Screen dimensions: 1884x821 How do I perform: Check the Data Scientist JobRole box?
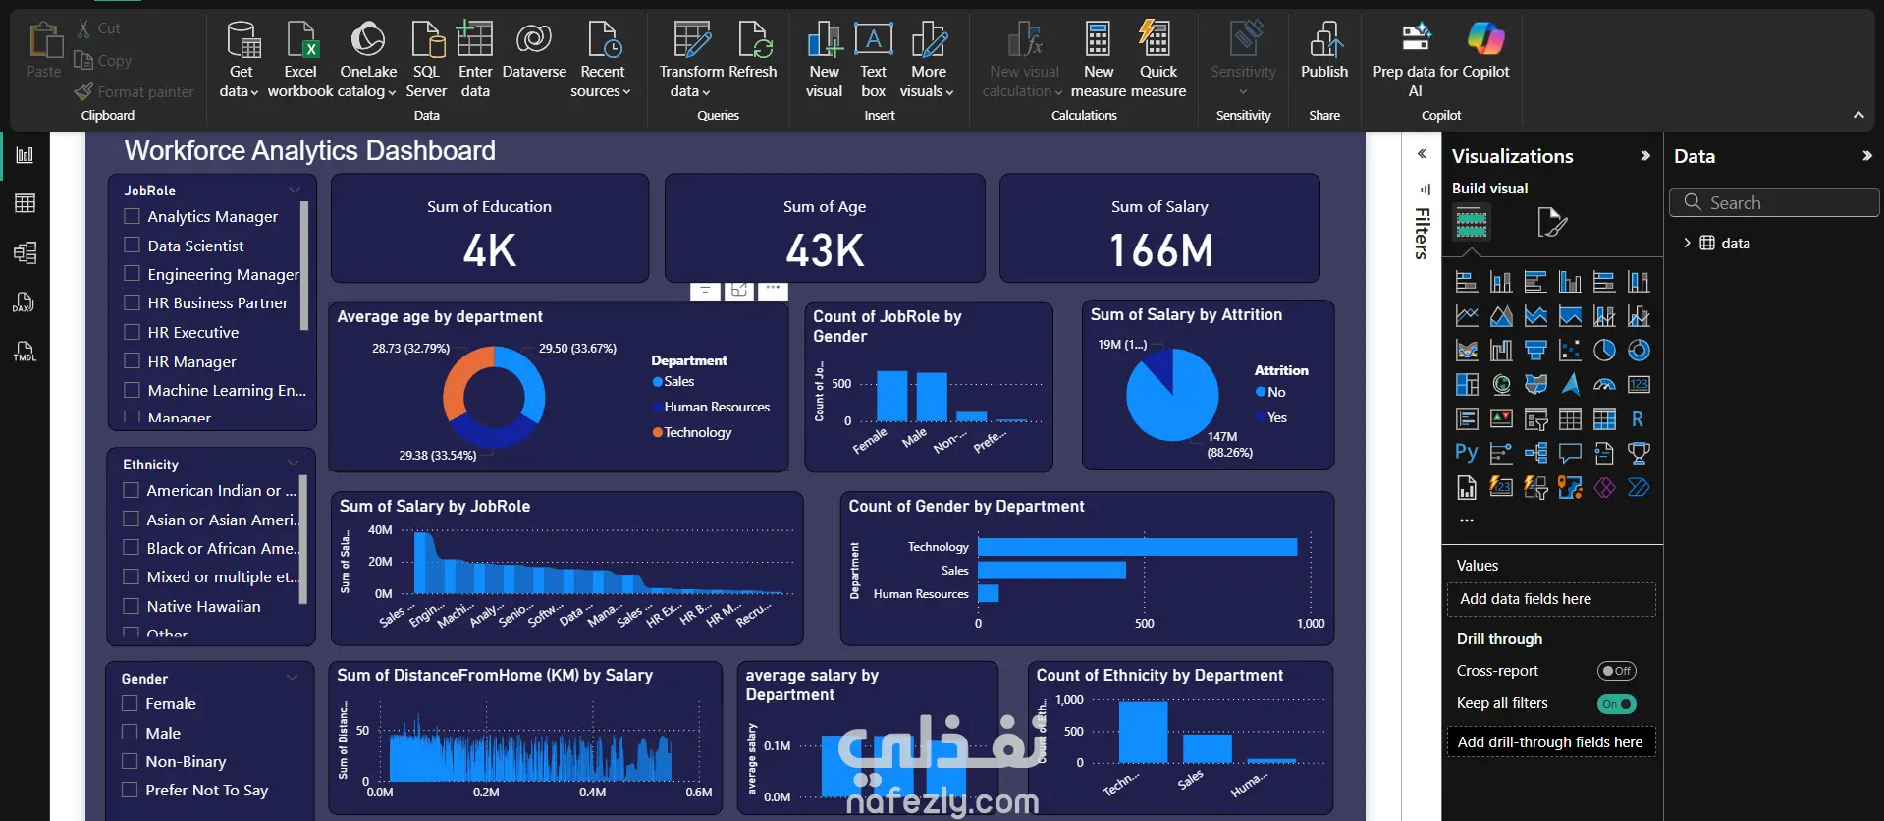133,246
